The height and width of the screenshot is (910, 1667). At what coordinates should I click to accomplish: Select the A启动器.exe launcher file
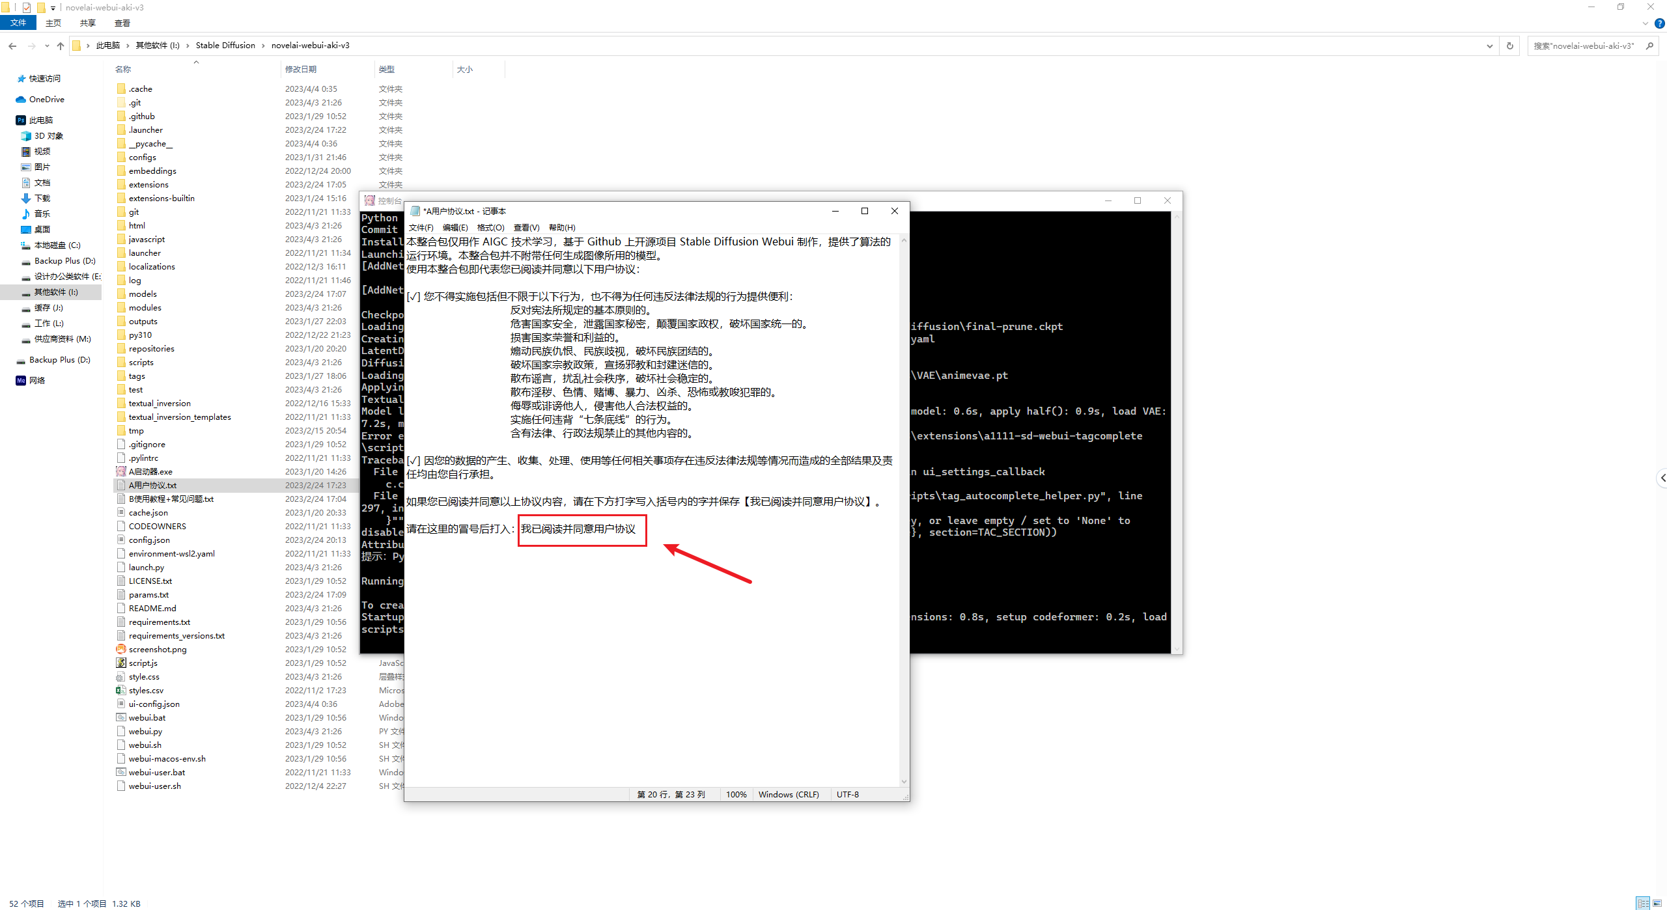(150, 471)
